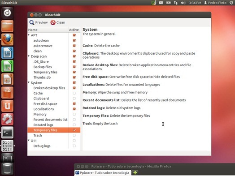The height and width of the screenshot is (176, 235).
Task: Click BleachBit binary-digits launcher icon
Action: tap(7, 146)
